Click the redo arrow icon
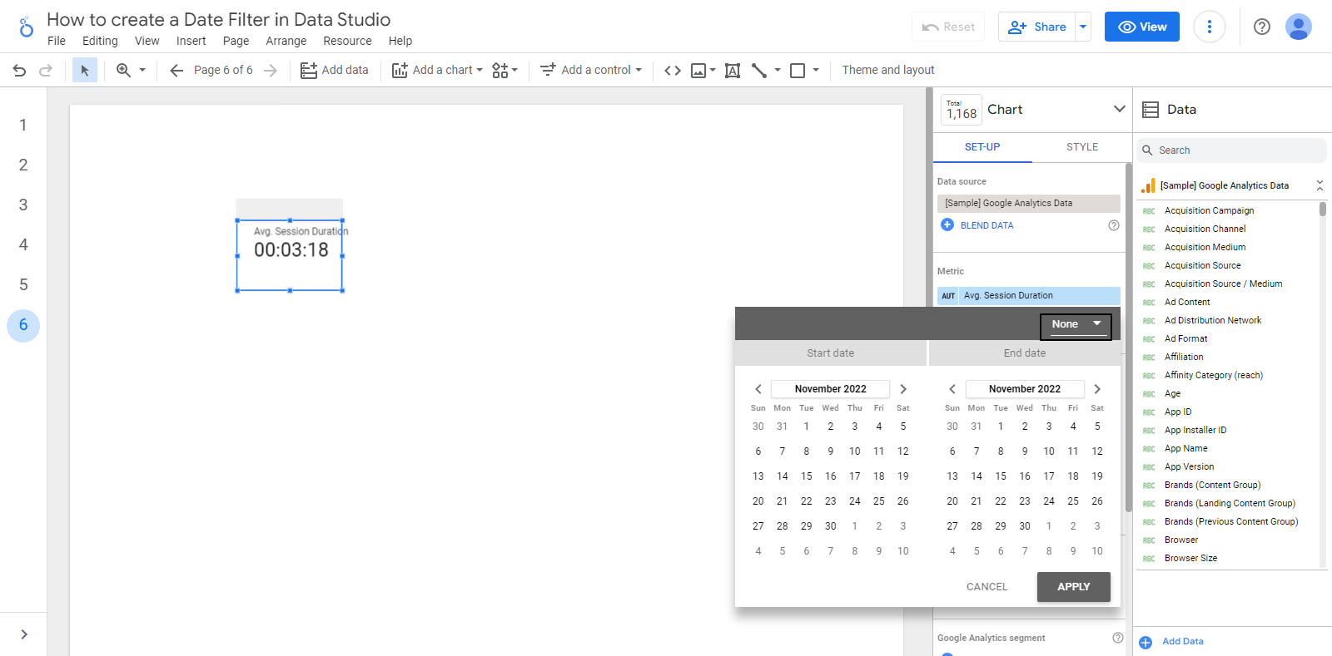 tap(46, 71)
